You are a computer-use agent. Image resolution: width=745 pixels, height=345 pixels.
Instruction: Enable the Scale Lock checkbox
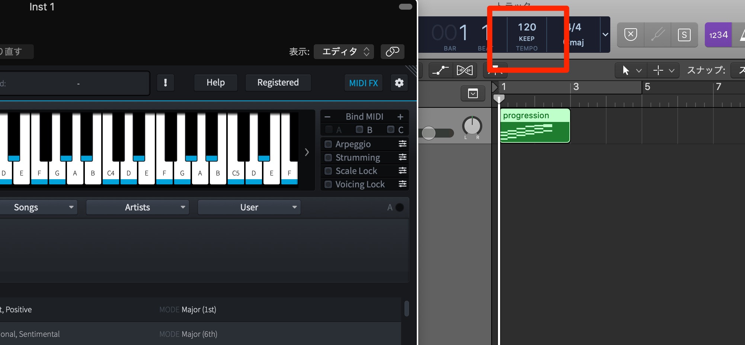tap(328, 171)
